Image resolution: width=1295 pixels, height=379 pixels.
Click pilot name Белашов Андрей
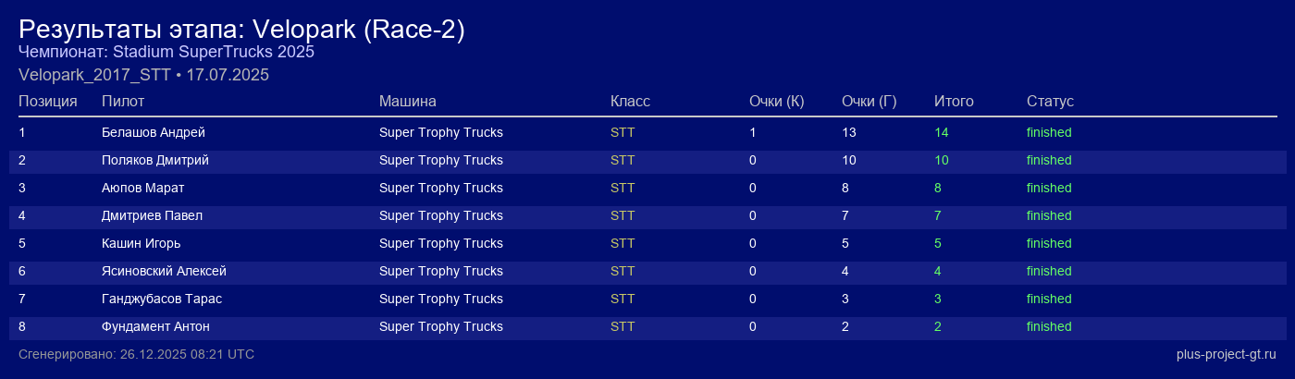coord(154,132)
